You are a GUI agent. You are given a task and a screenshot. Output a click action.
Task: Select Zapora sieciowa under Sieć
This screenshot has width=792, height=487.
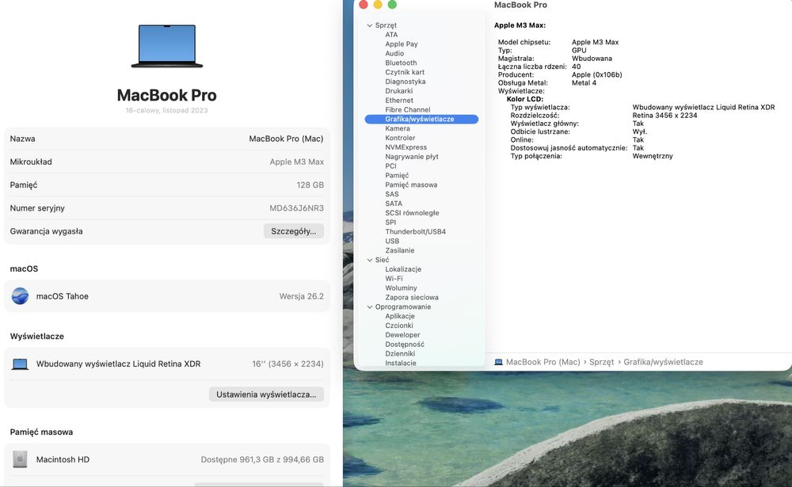412,298
